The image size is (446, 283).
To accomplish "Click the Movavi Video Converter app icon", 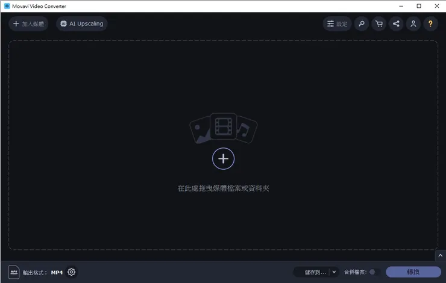I will point(7,6).
